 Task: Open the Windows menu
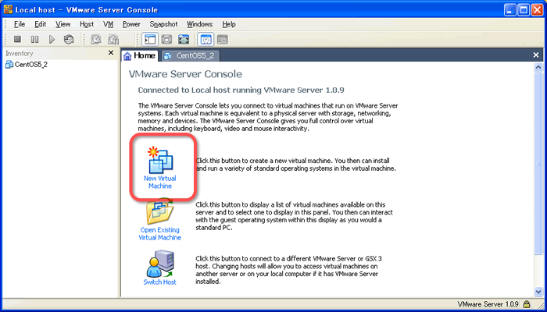199,24
